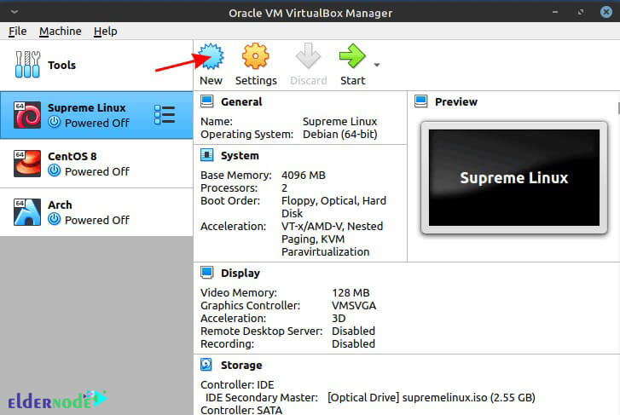
Task: Minimize the VirtualBox Manager window
Action: pos(555,12)
